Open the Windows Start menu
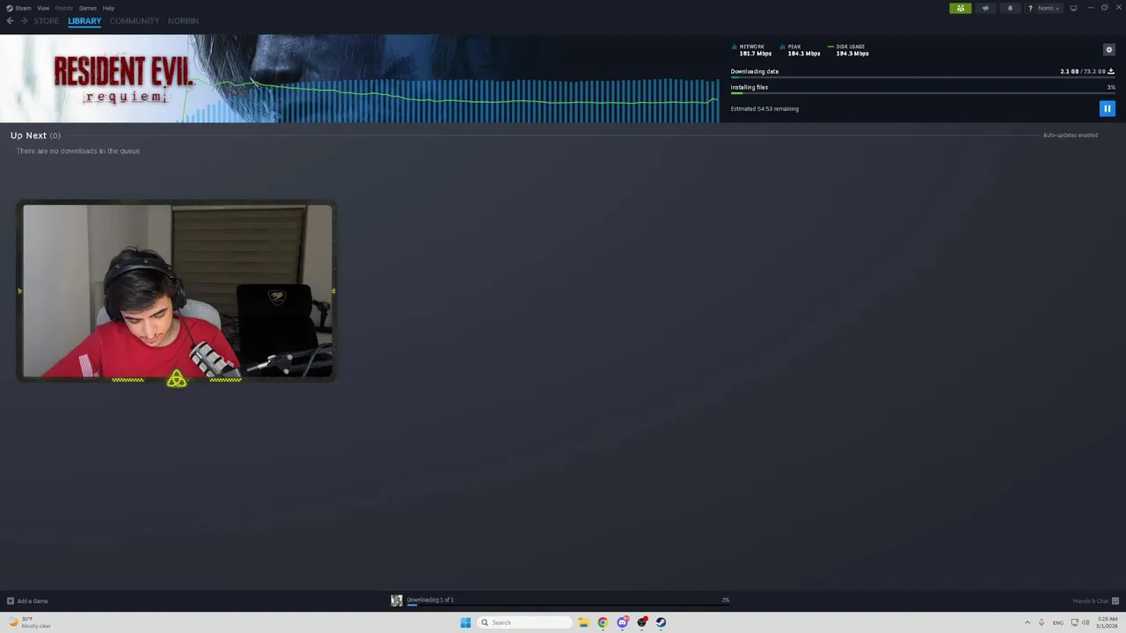 coord(465,622)
